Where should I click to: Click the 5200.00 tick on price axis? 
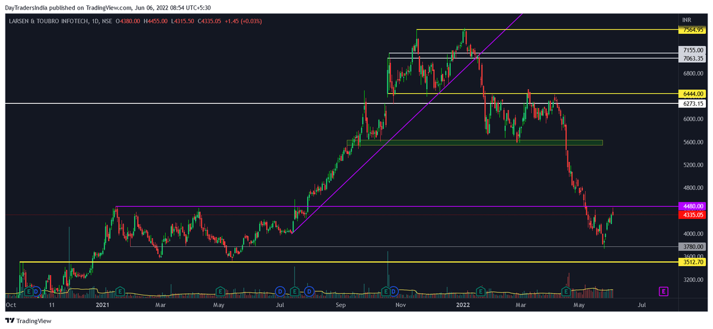point(693,165)
